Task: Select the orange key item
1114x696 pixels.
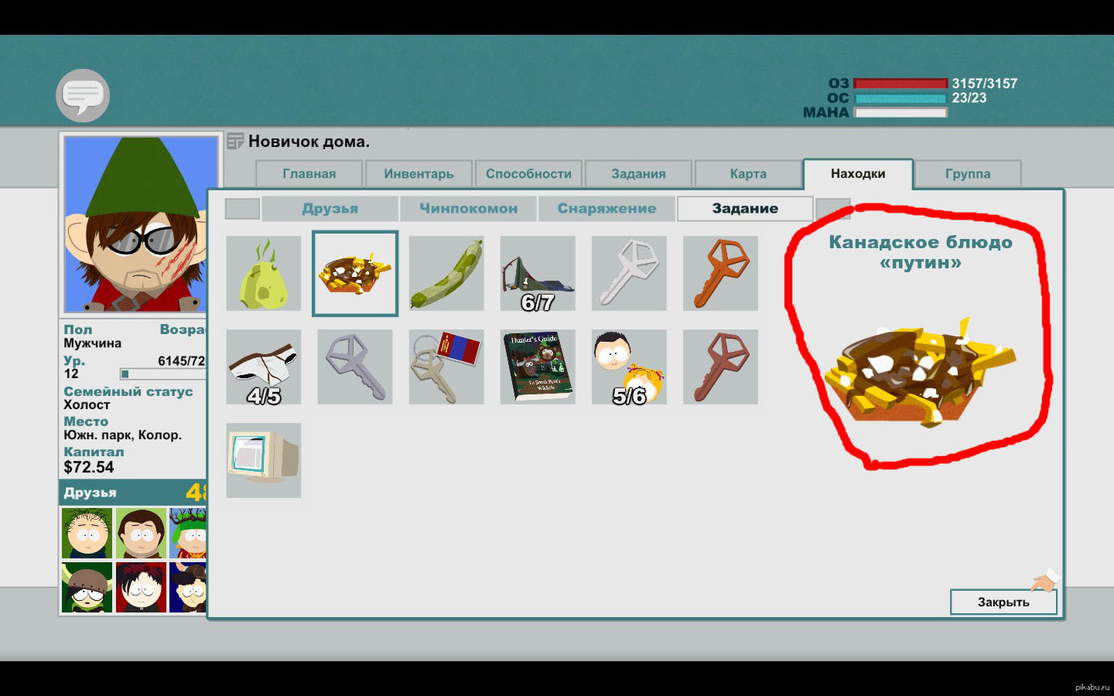Action: coord(720,274)
